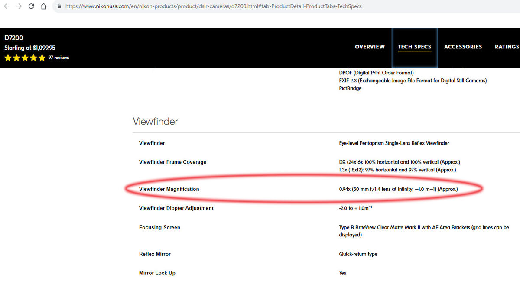This screenshot has height=284, width=520.
Task: Reload the page with the refresh icon
Action: click(x=31, y=6)
